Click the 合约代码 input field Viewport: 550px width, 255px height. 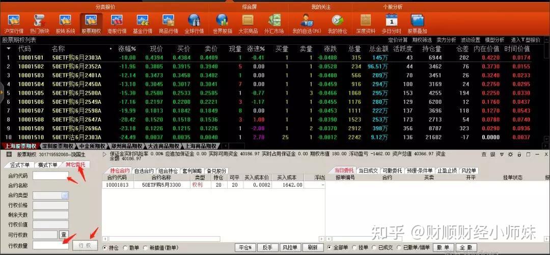coord(50,176)
